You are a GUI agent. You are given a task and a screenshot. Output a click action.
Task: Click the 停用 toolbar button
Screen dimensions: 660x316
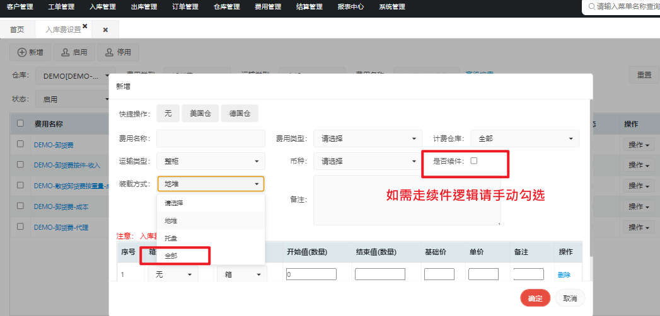coord(119,52)
